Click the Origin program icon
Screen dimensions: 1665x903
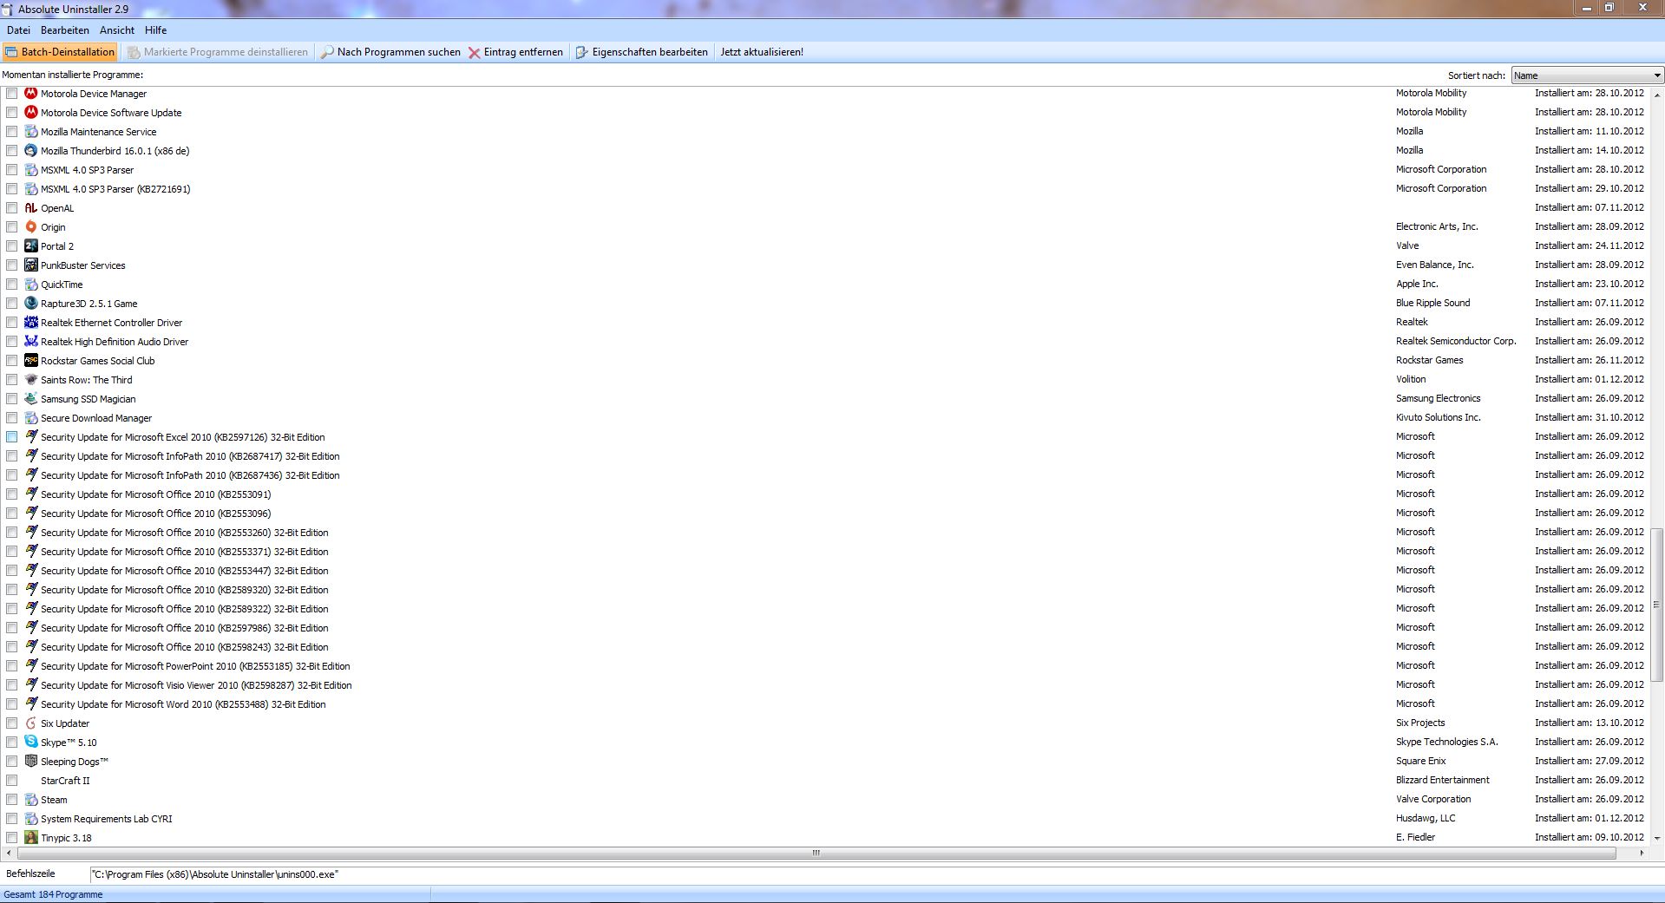click(31, 226)
